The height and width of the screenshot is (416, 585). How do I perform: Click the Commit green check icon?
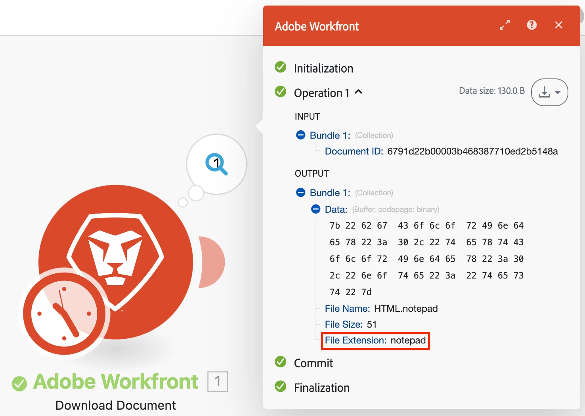(x=281, y=362)
